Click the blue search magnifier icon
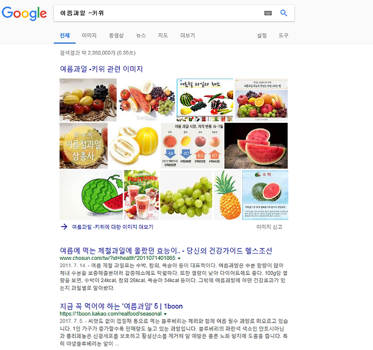The image size is (373, 350). pos(283,13)
